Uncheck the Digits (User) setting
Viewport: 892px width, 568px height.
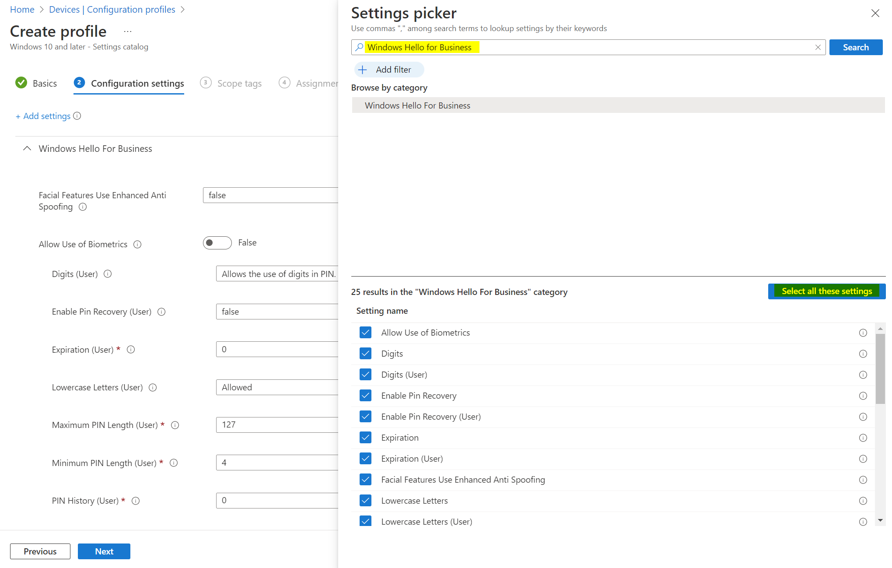click(x=366, y=375)
